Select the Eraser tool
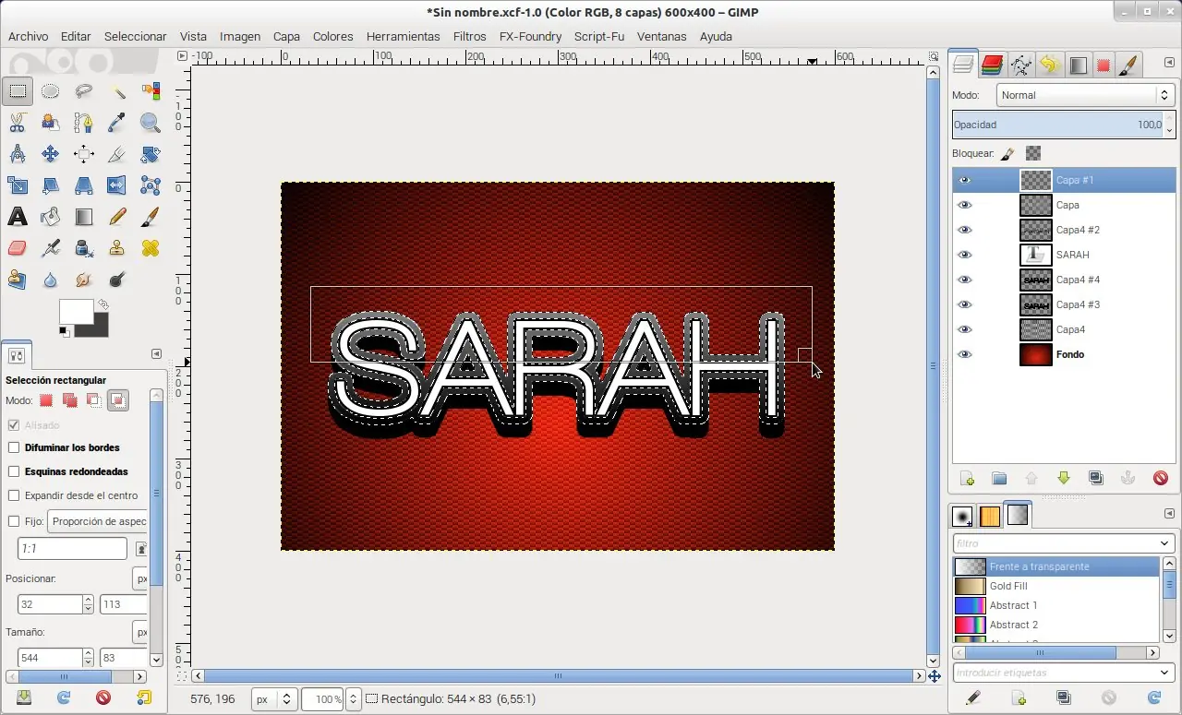The height and width of the screenshot is (715, 1182). click(17, 248)
